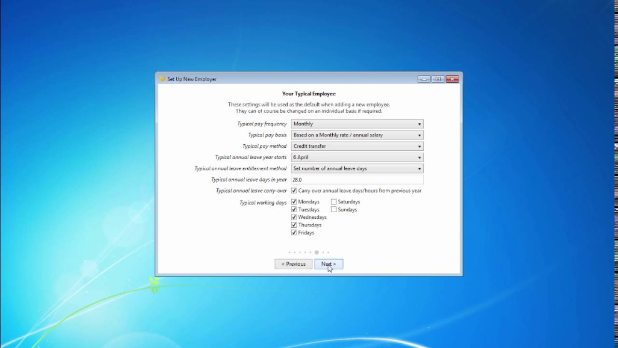Viewport: 618px width, 348px height.
Task: Uncheck the Wednesdays working day
Action: [x=294, y=217]
